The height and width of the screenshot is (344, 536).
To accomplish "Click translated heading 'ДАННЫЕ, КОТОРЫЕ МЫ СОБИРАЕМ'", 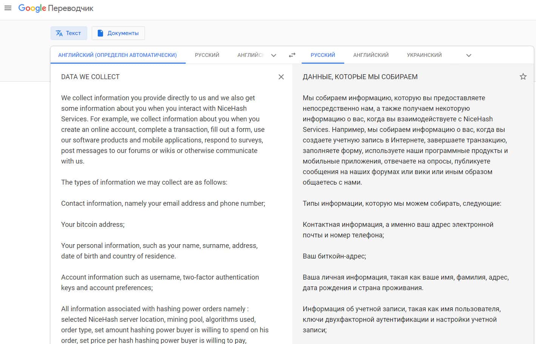I will point(360,77).
